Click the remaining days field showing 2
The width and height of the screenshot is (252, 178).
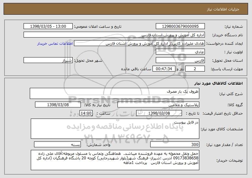tap(195, 69)
